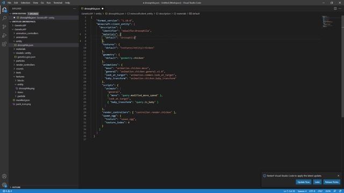This screenshot has width=344, height=193.
Task: Open the Source Control view
Action: (x=4, y=27)
